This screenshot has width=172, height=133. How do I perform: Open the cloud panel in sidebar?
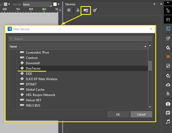click(x=168, y=85)
